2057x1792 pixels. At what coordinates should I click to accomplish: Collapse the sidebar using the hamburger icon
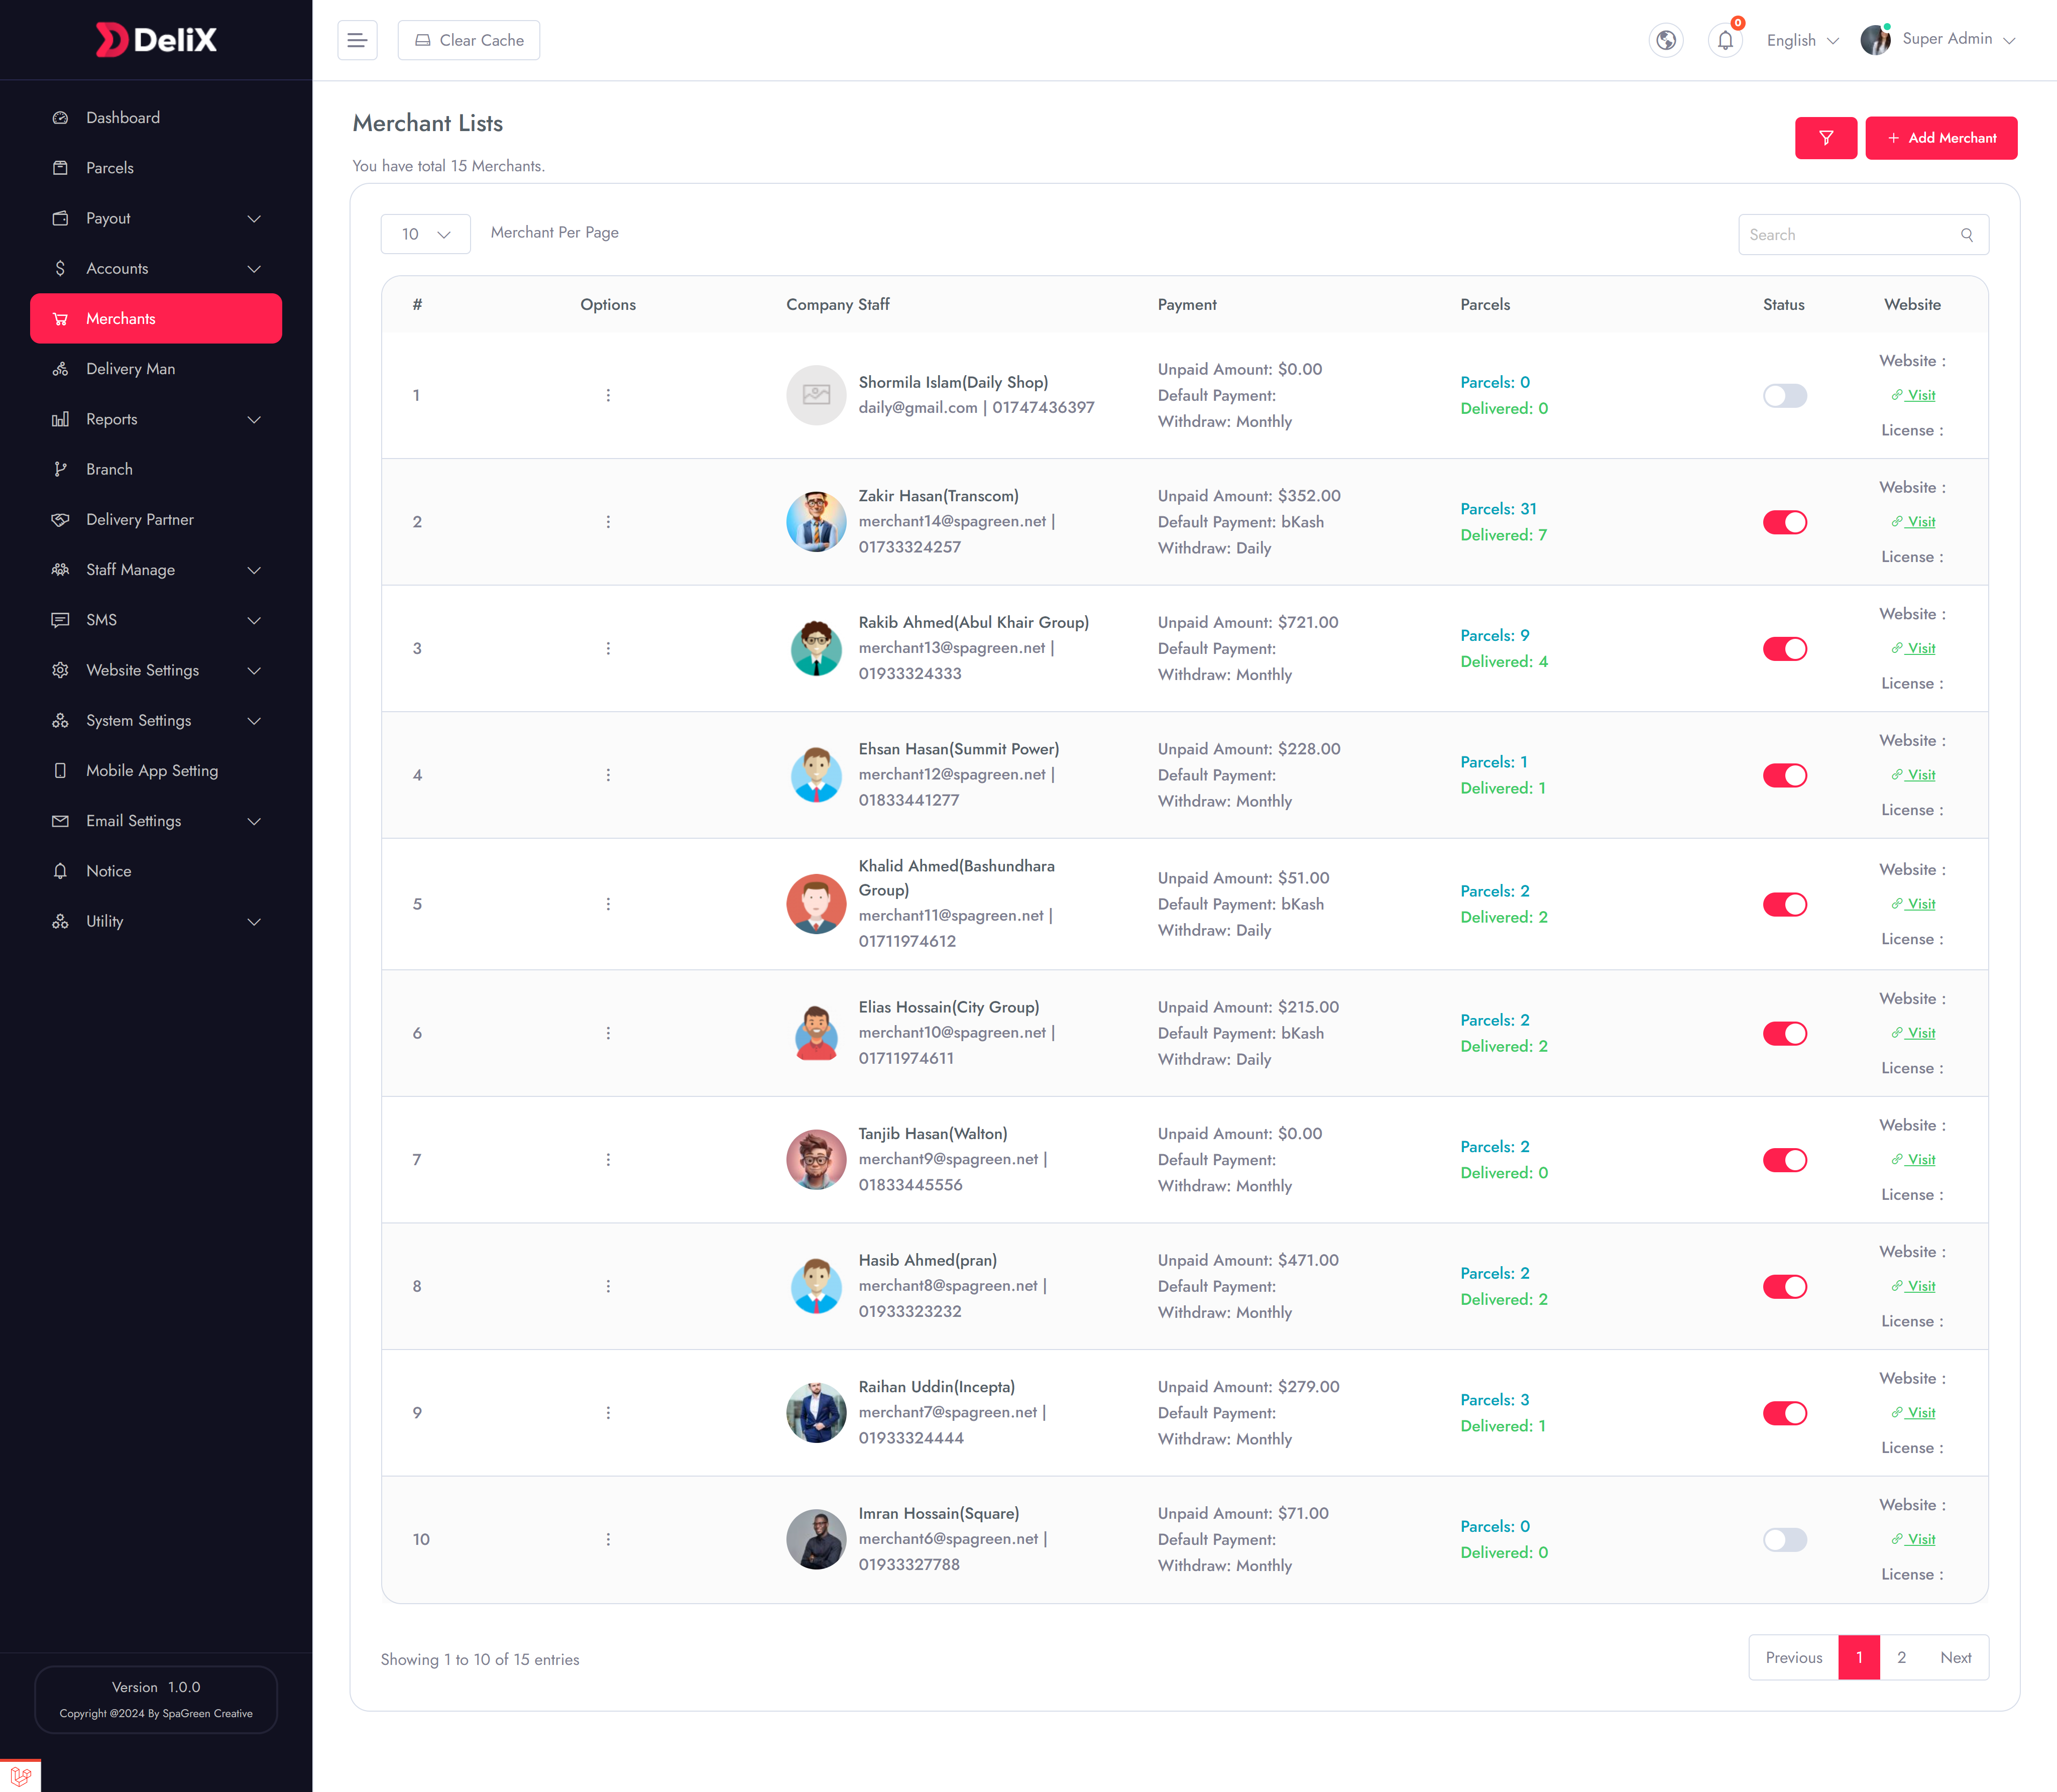(x=357, y=39)
